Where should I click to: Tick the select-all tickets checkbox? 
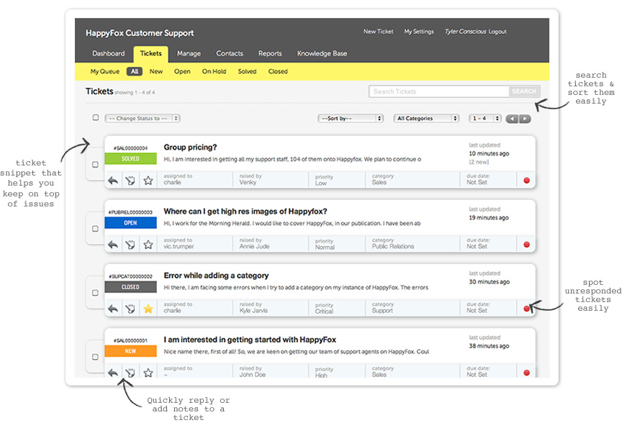point(96,117)
